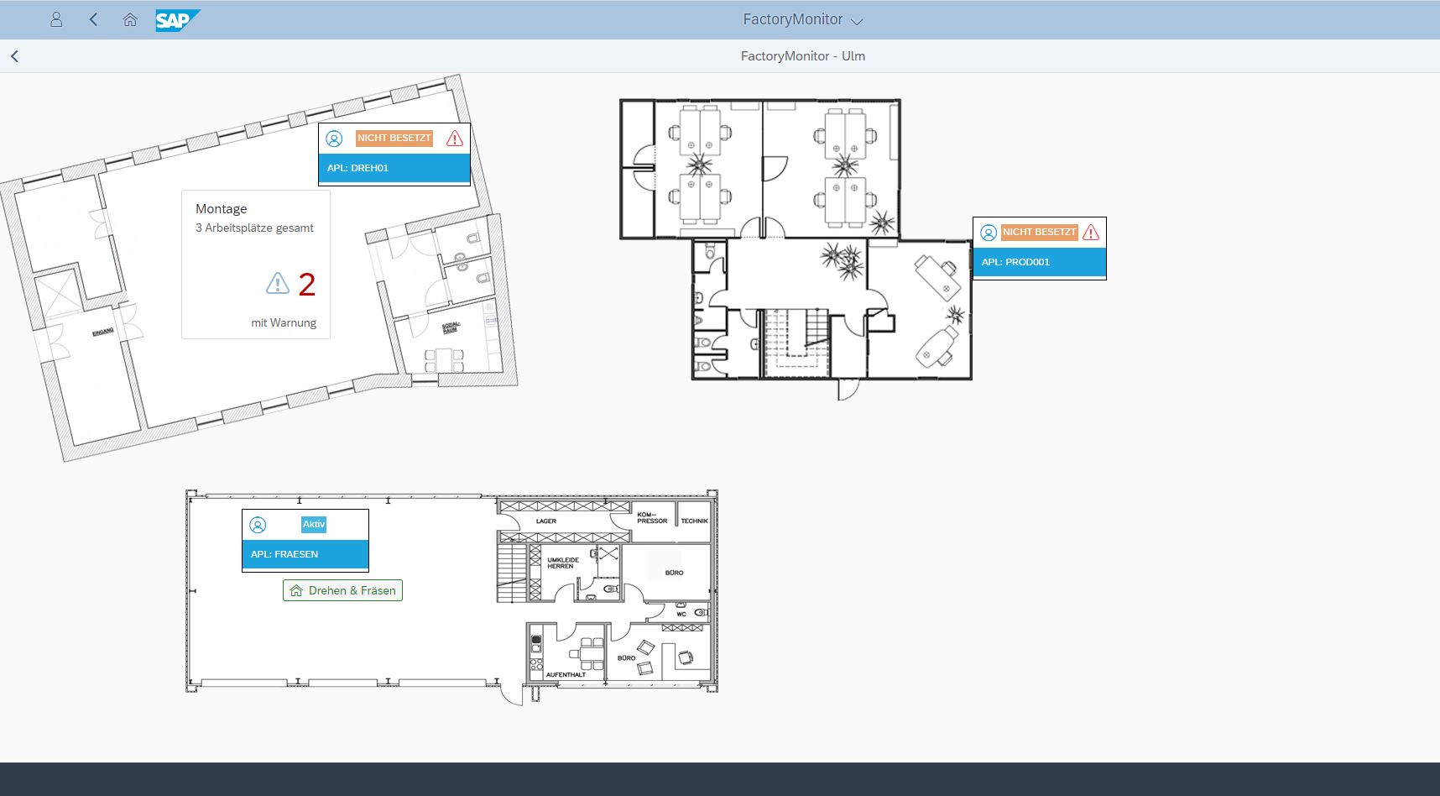Click the red warning icon on DREH01

click(x=455, y=139)
